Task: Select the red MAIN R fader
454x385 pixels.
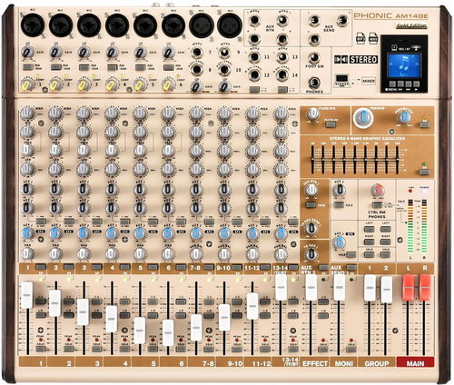Action: pyautogui.click(x=425, y=288)
